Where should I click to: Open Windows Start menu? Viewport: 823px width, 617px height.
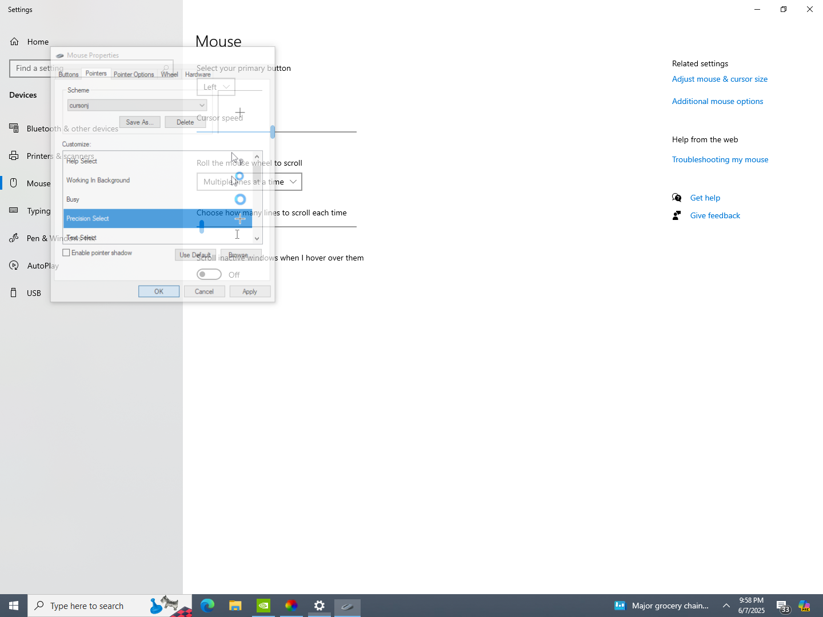(x=14, y=606)
